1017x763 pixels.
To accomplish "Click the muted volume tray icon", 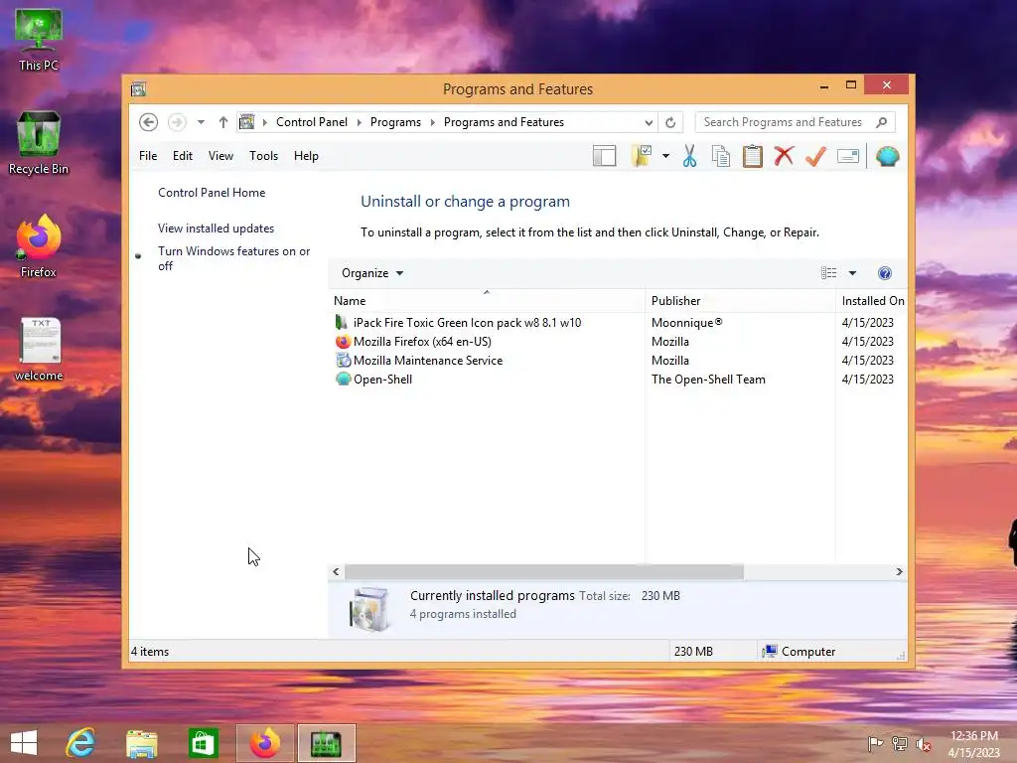I will 924,743.
